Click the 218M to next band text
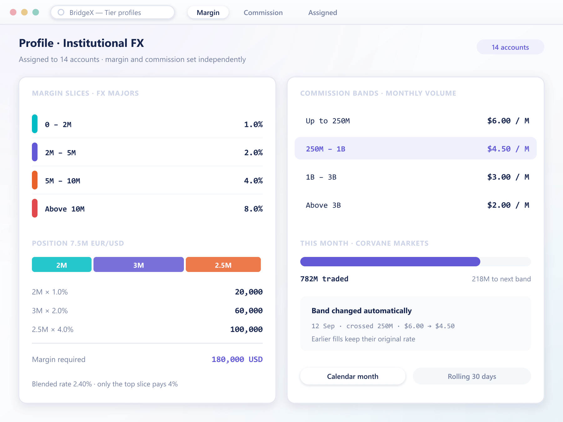The width and height of the screenshot is (563, 422). coord(501,279)
